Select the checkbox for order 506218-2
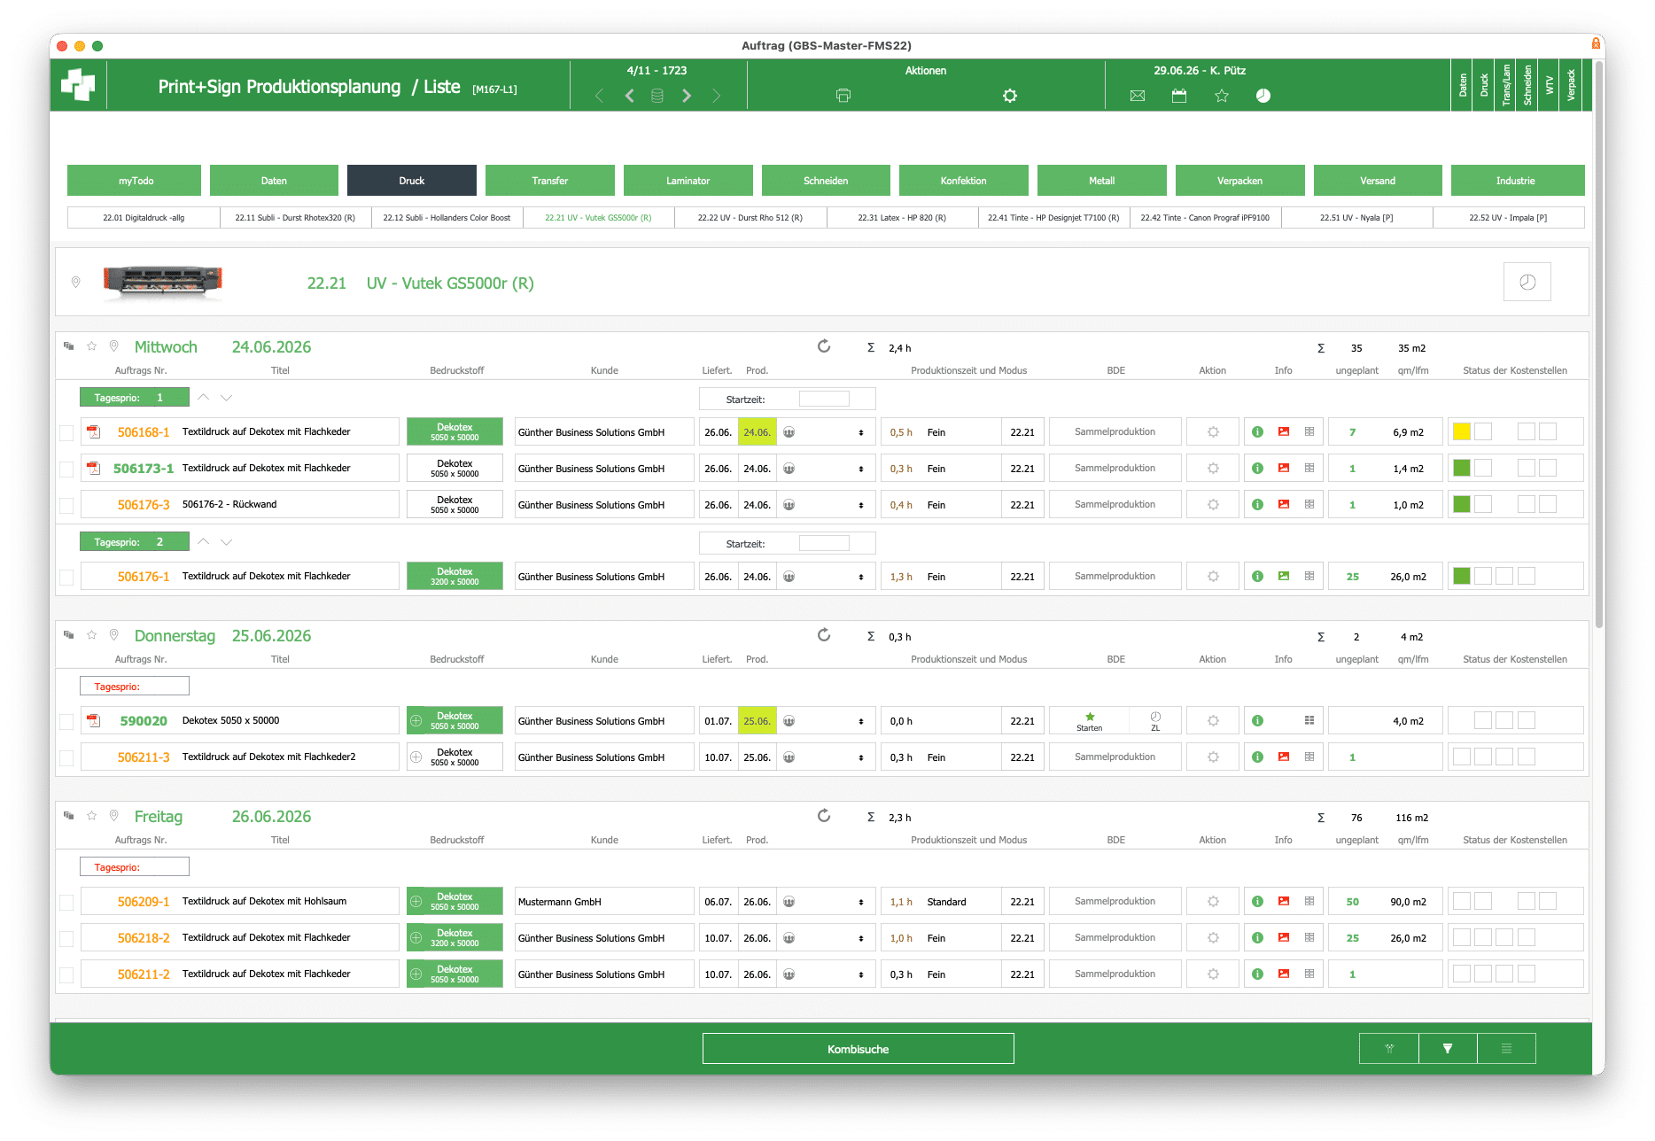This screenshot has width=1655, height=1141. [66, 938]
